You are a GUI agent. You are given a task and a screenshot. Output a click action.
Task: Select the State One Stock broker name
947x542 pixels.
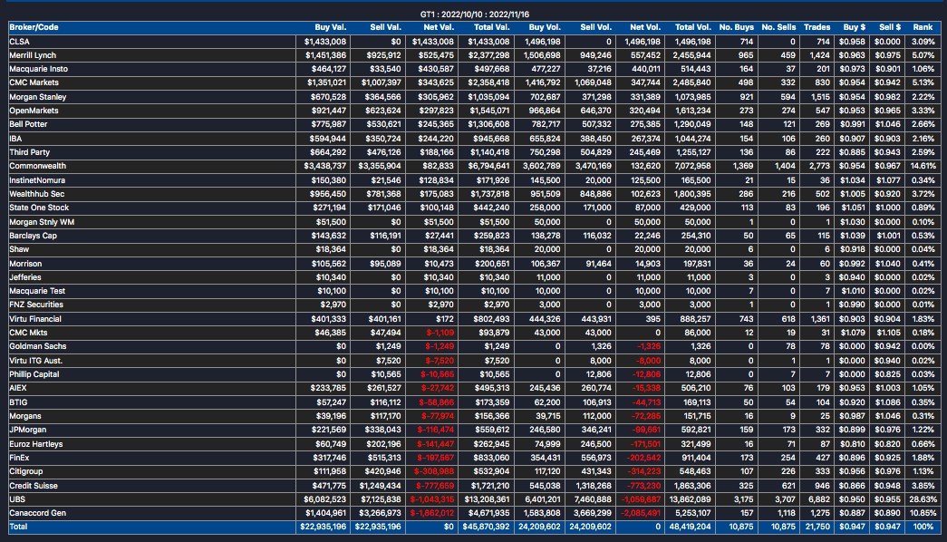click(x=39, y=208)
